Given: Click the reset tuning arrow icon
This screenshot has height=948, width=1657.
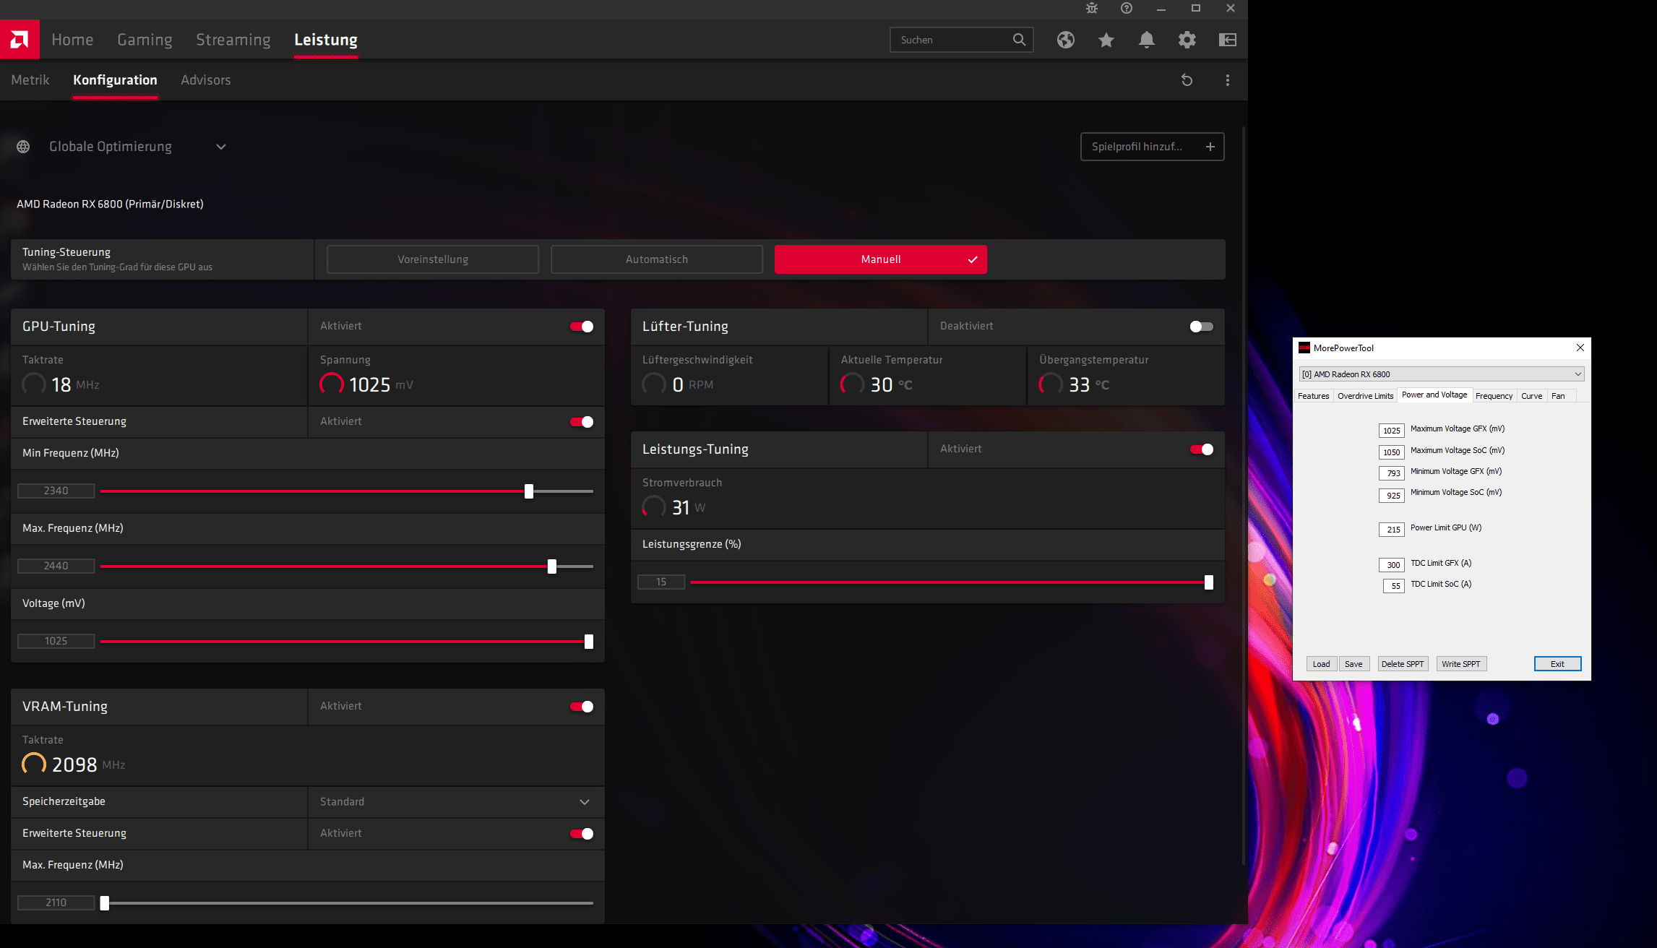Looking at the screenshot, I should [1187, 80].
